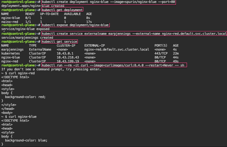Screen dimensions: 227x147
Task: Click the kubectl create deployment nginx-blue command
Action: (x=108, y=2)
